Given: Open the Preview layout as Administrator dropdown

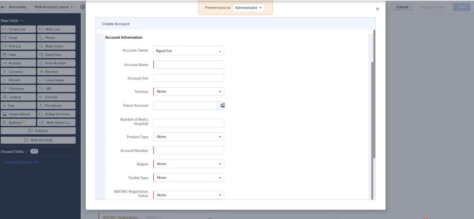Looking at the screenshot, I should (249, 8).
